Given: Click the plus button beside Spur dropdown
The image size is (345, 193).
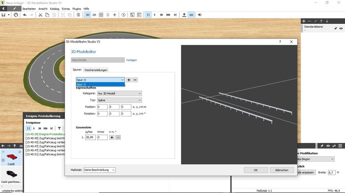Looking at the screenshot, I should (129, 80).
